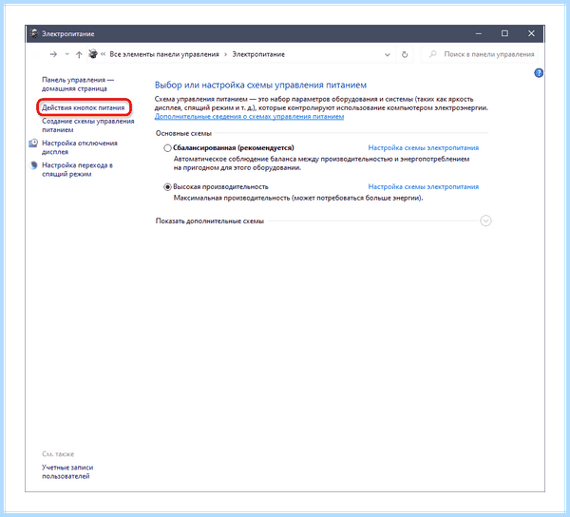Open the recent locations dropdown arrow
Screen dimensions: 570x517
[66, 54]
